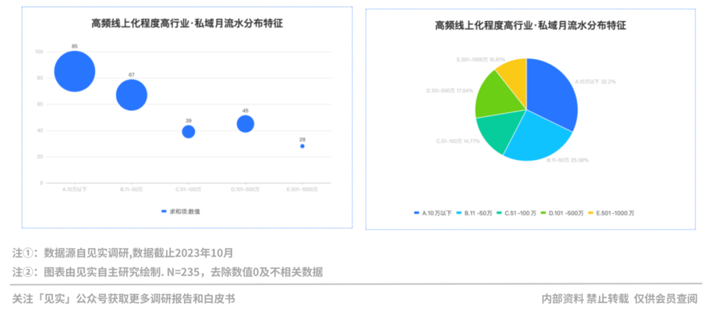Click x-axis label C.51-100万

pyautogui.click(x=188, y=190)
